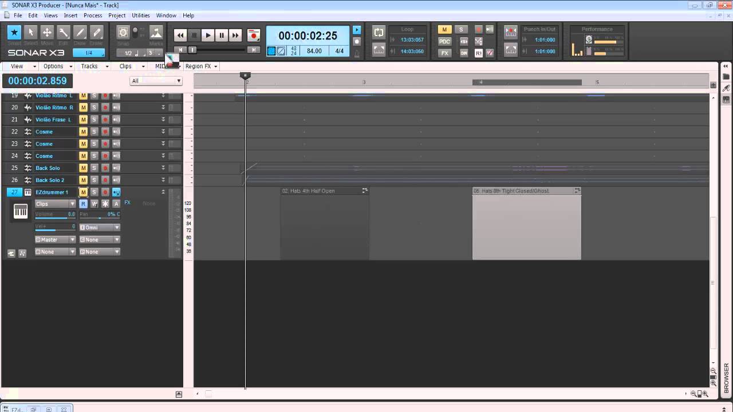733x412 pixels.
Task: Adjust the Vel+ velocity slider
Action: 55,228
